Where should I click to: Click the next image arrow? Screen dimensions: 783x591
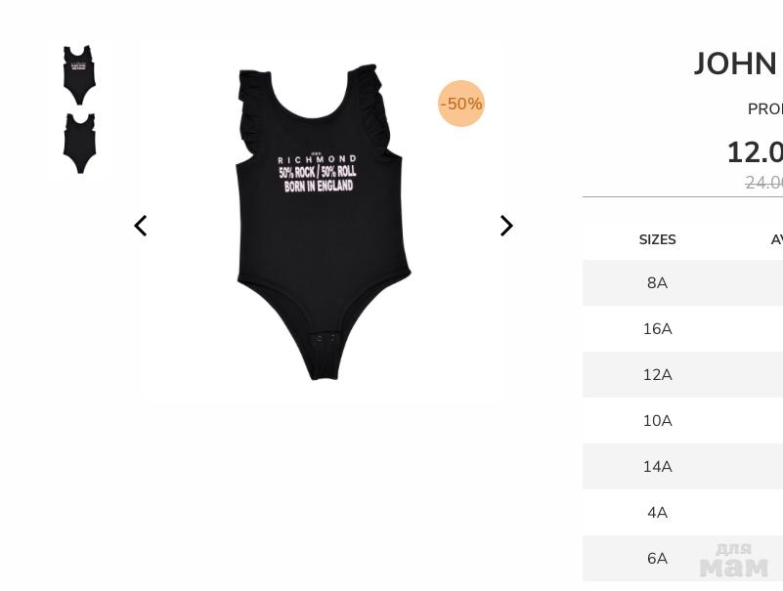point(506,226)
